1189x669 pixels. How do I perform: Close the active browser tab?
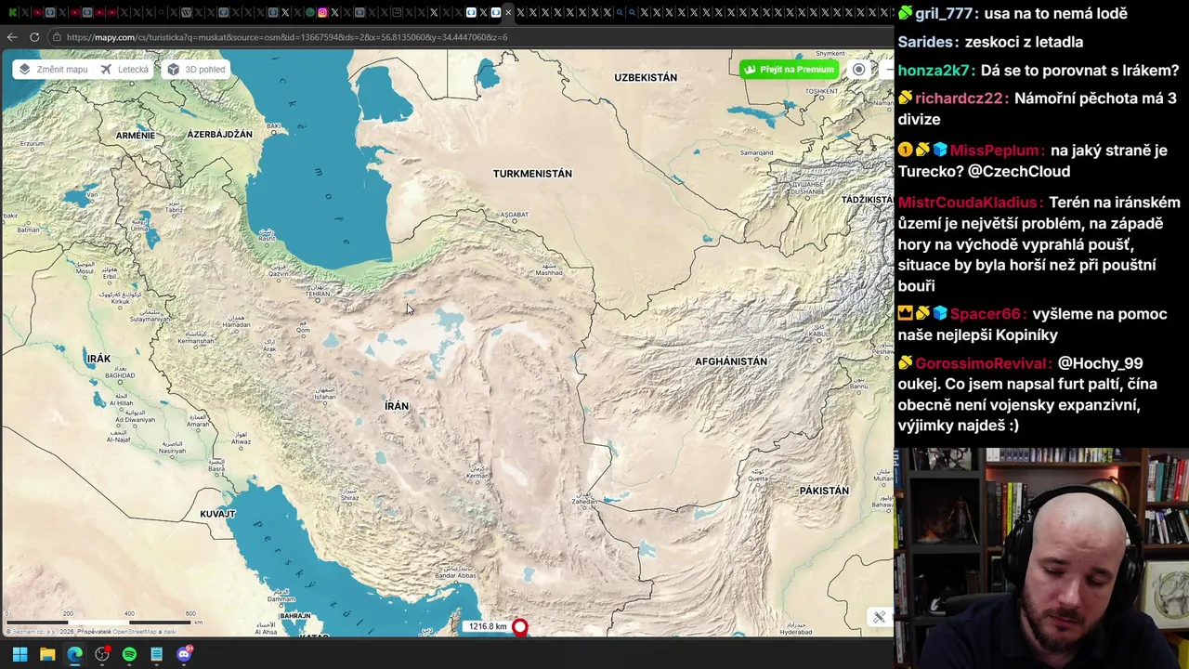(508, 12)
